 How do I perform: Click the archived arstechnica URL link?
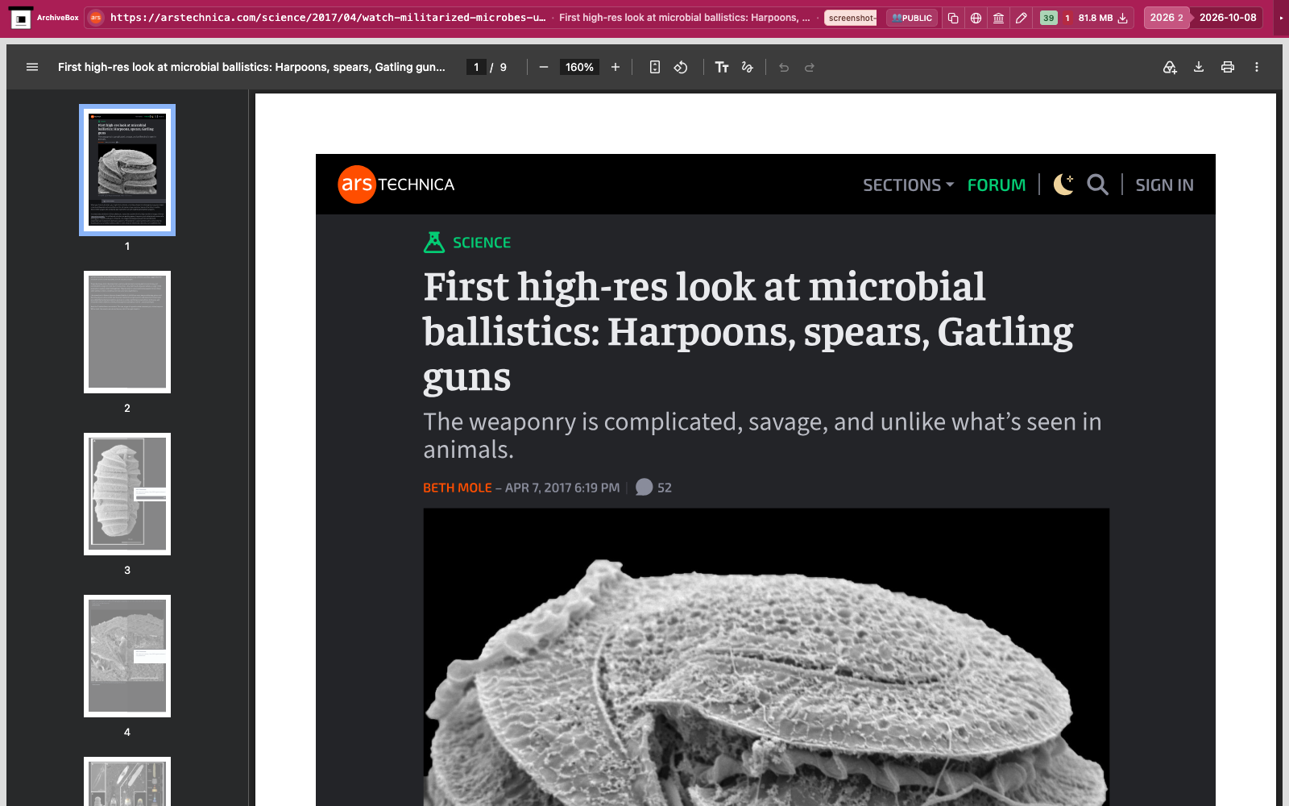click(x=328, y=18)
